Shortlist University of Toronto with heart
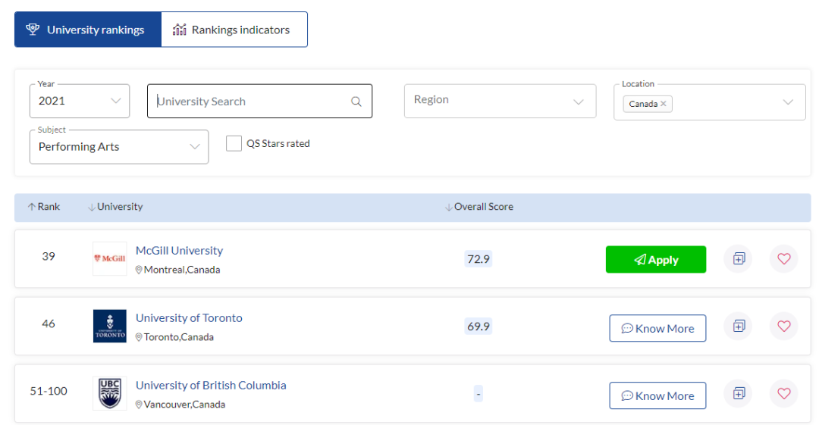This screenshot has width=819, height=425. pyautogui.click(x=783, y=327)
